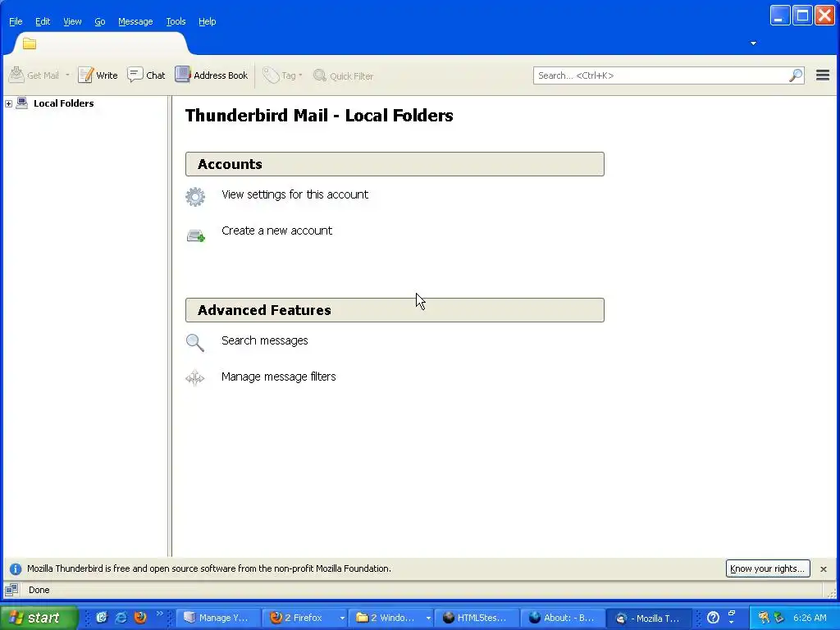Image resolution: width=840 pixels, height=630 pixels.
Task: Click the Write pencil-and-paper icon
Action: tap(85, 75)
